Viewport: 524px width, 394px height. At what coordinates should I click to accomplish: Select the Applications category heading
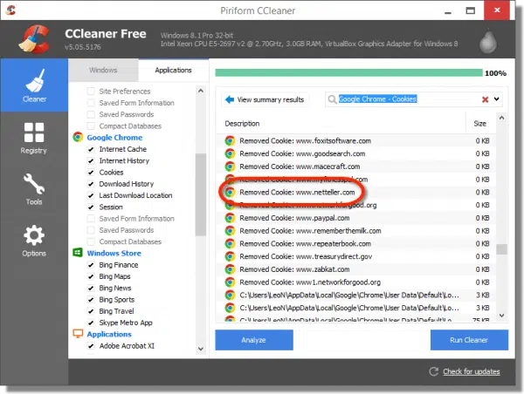(109, 334)
